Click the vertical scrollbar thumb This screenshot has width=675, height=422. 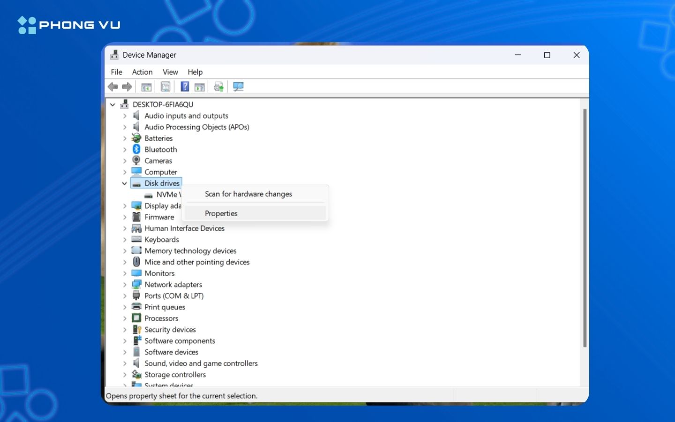[585, 228]
